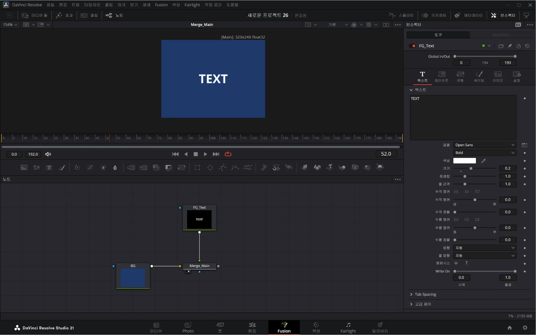Viewport: 536px width, 335px height.
Task: Add a Brightness Contrast tool icon
Action: click(103, 168)
